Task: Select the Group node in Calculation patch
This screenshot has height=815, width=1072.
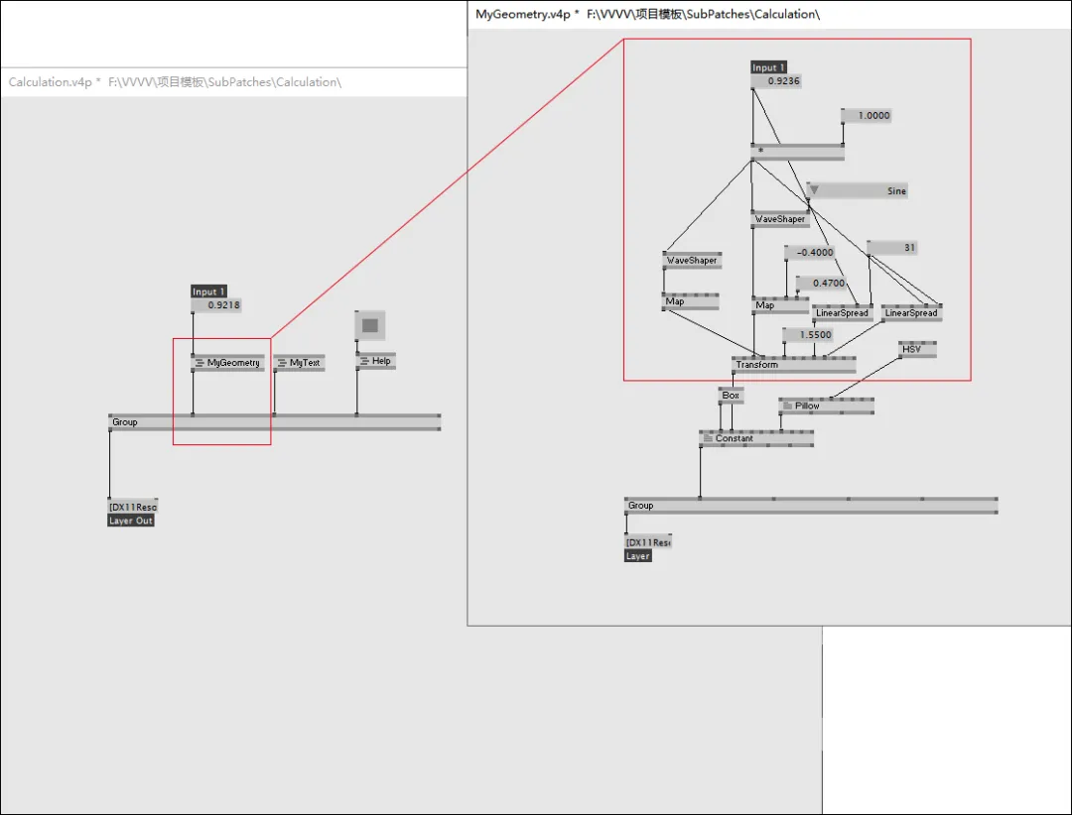Action: pos(275,422)
